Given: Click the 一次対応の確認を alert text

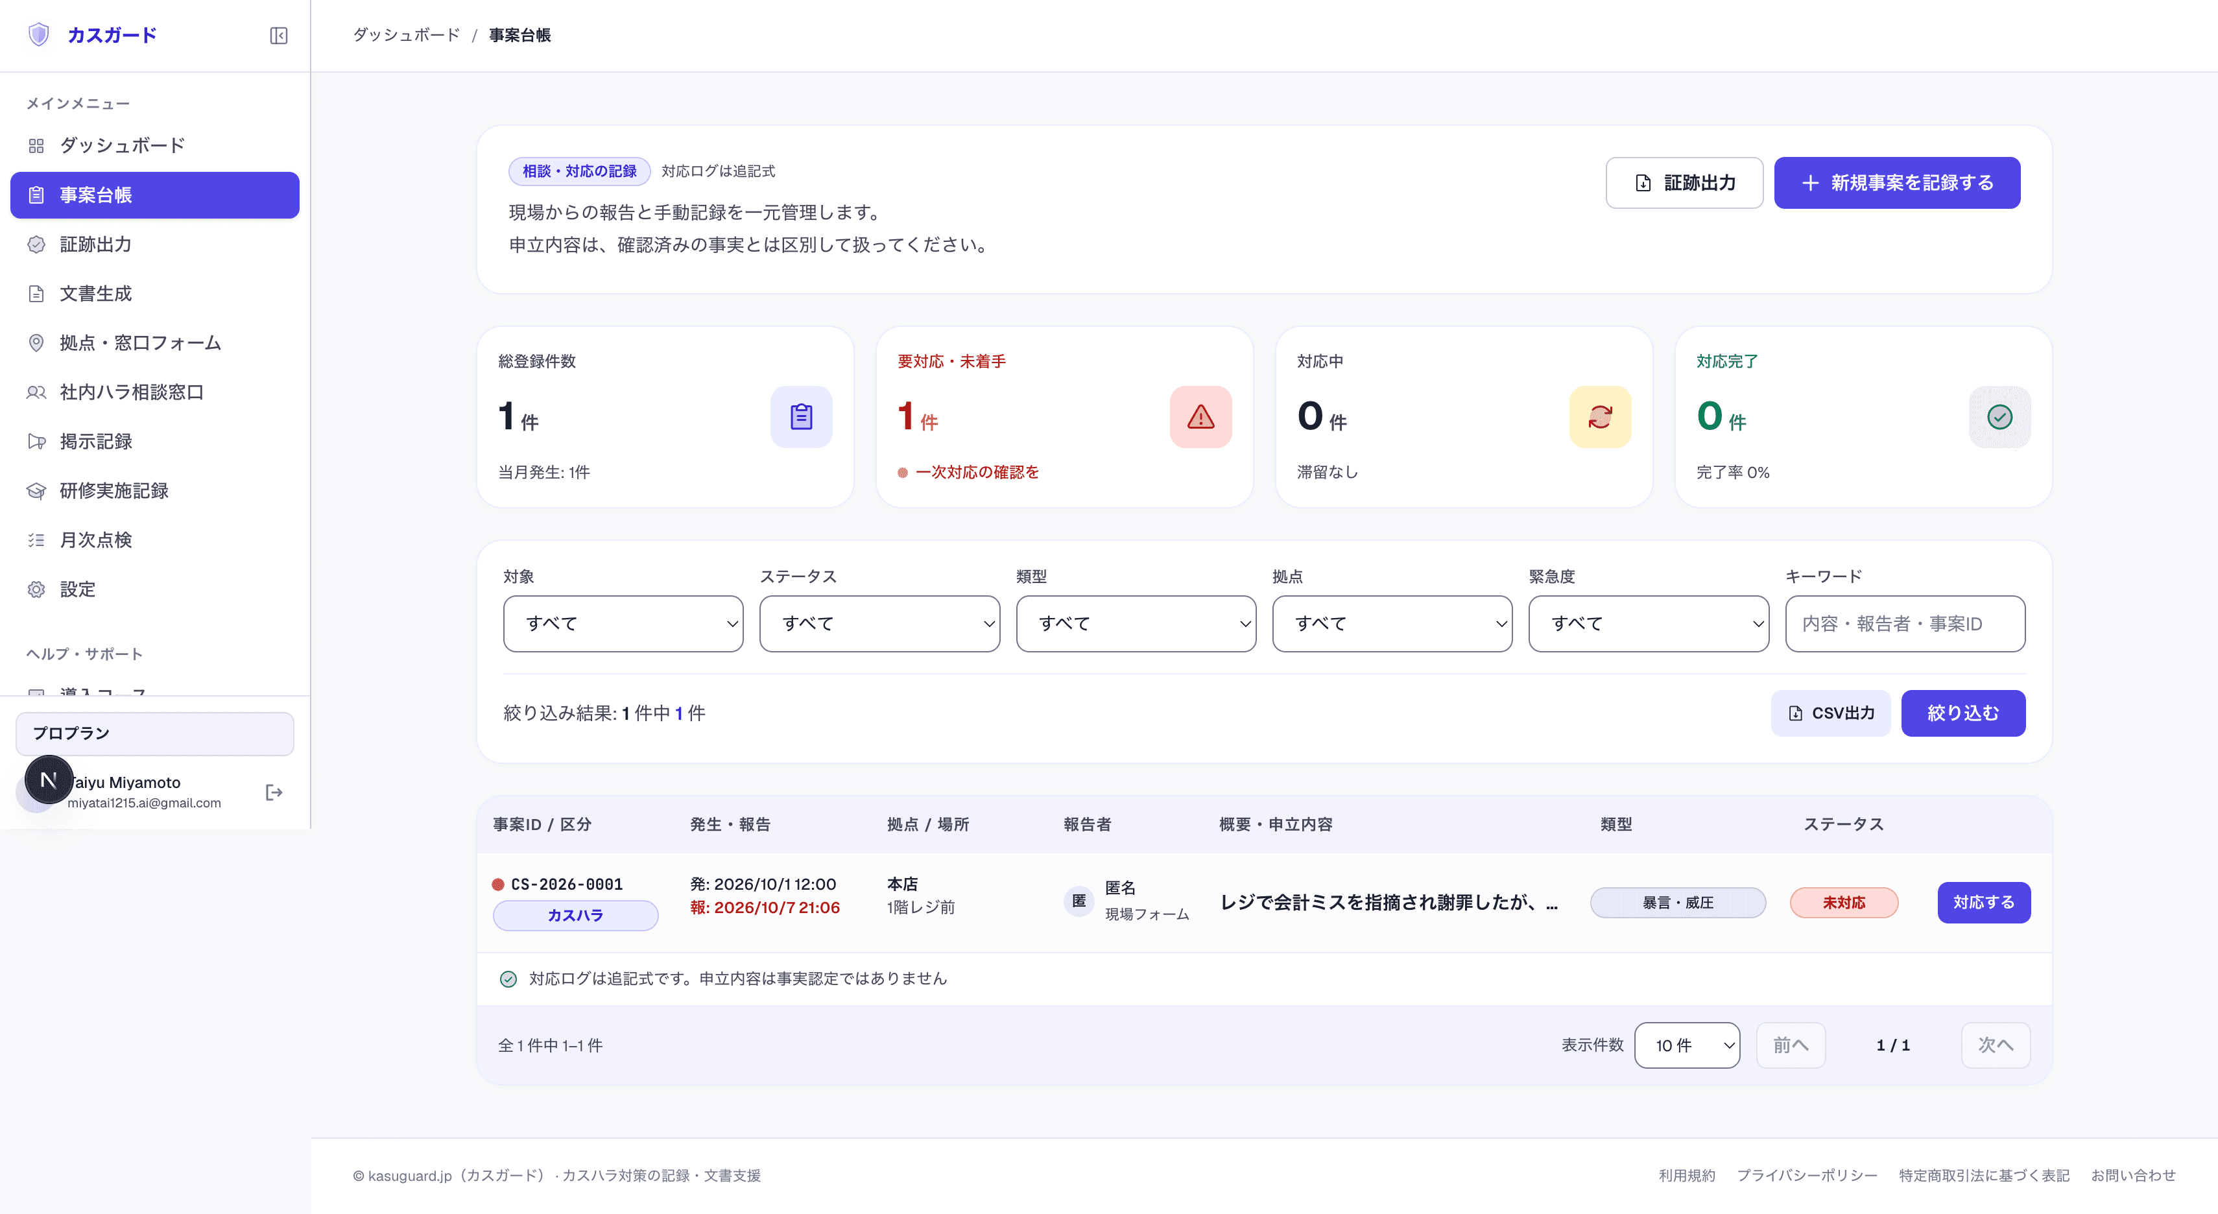Looking at the screenshot, I should (977, 473).
